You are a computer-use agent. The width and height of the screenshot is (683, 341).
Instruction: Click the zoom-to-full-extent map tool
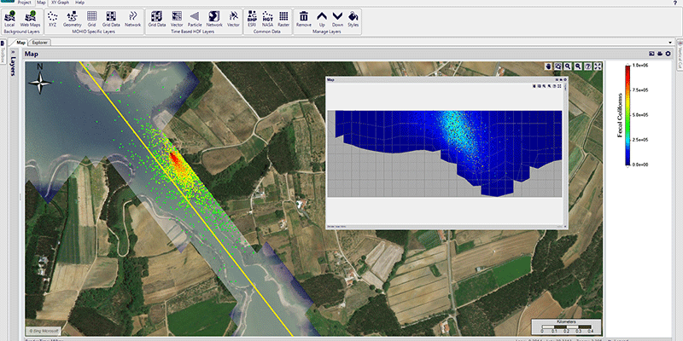(x=598, y=66)
